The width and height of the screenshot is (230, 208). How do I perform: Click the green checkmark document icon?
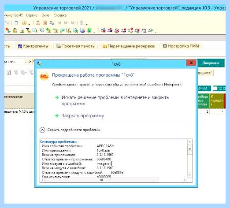click(62, 30)
